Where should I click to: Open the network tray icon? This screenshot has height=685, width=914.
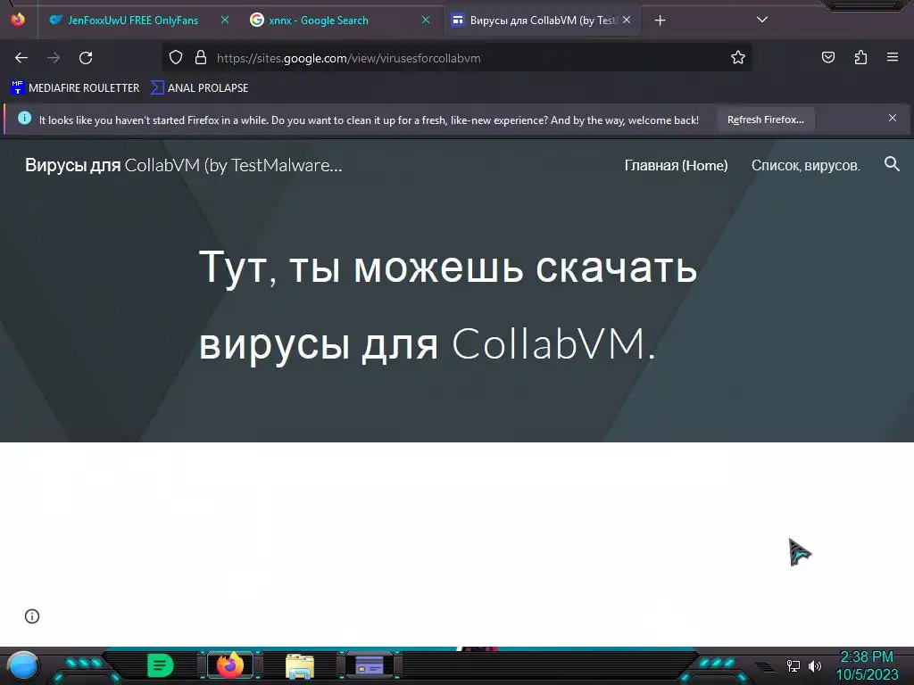794,665
